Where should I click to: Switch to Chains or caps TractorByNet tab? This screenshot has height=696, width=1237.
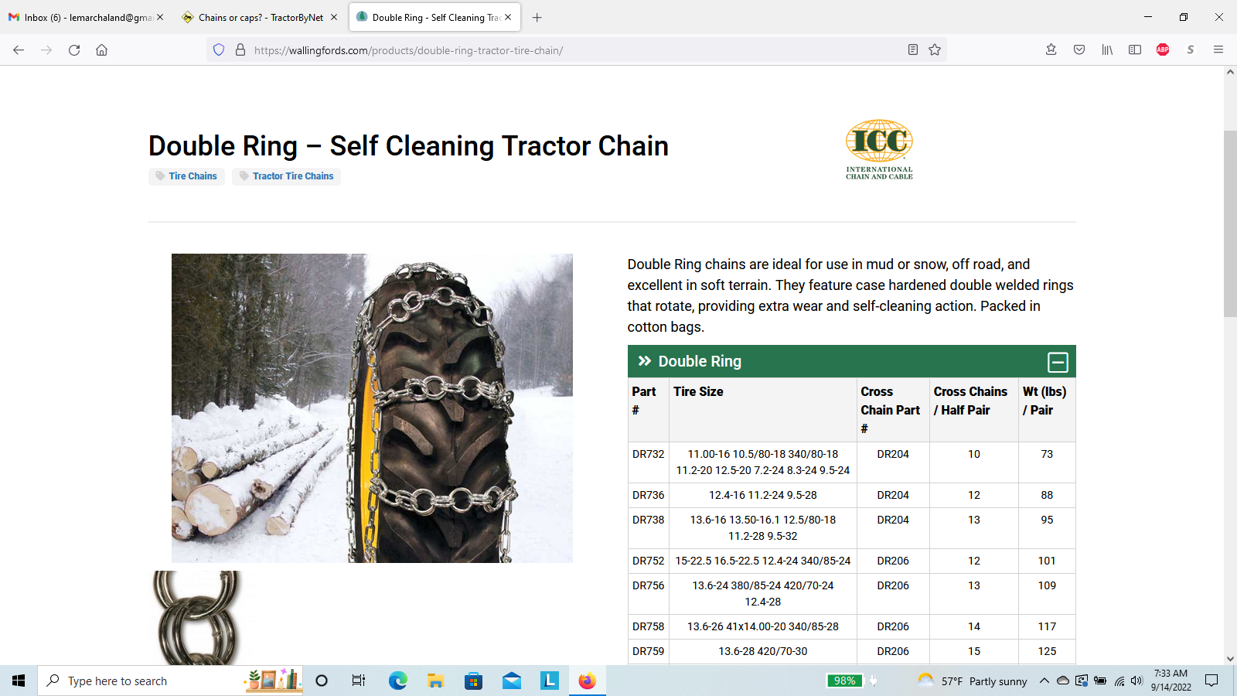click(261, 17)
